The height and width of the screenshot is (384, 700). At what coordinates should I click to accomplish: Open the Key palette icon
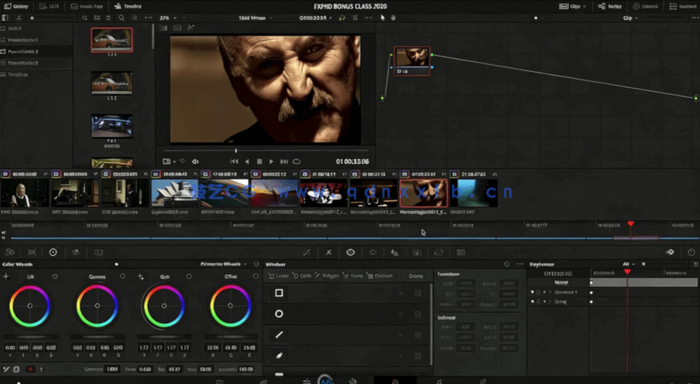(x=417, y=252)
